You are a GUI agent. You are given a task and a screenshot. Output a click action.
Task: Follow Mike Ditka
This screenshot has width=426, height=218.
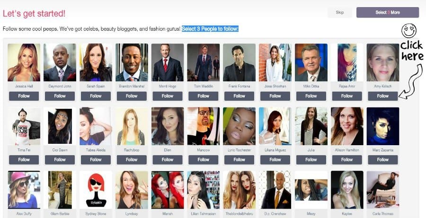(311, 96)
